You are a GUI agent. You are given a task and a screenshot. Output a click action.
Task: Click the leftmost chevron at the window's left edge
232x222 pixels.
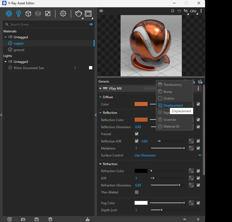(1, 115)
